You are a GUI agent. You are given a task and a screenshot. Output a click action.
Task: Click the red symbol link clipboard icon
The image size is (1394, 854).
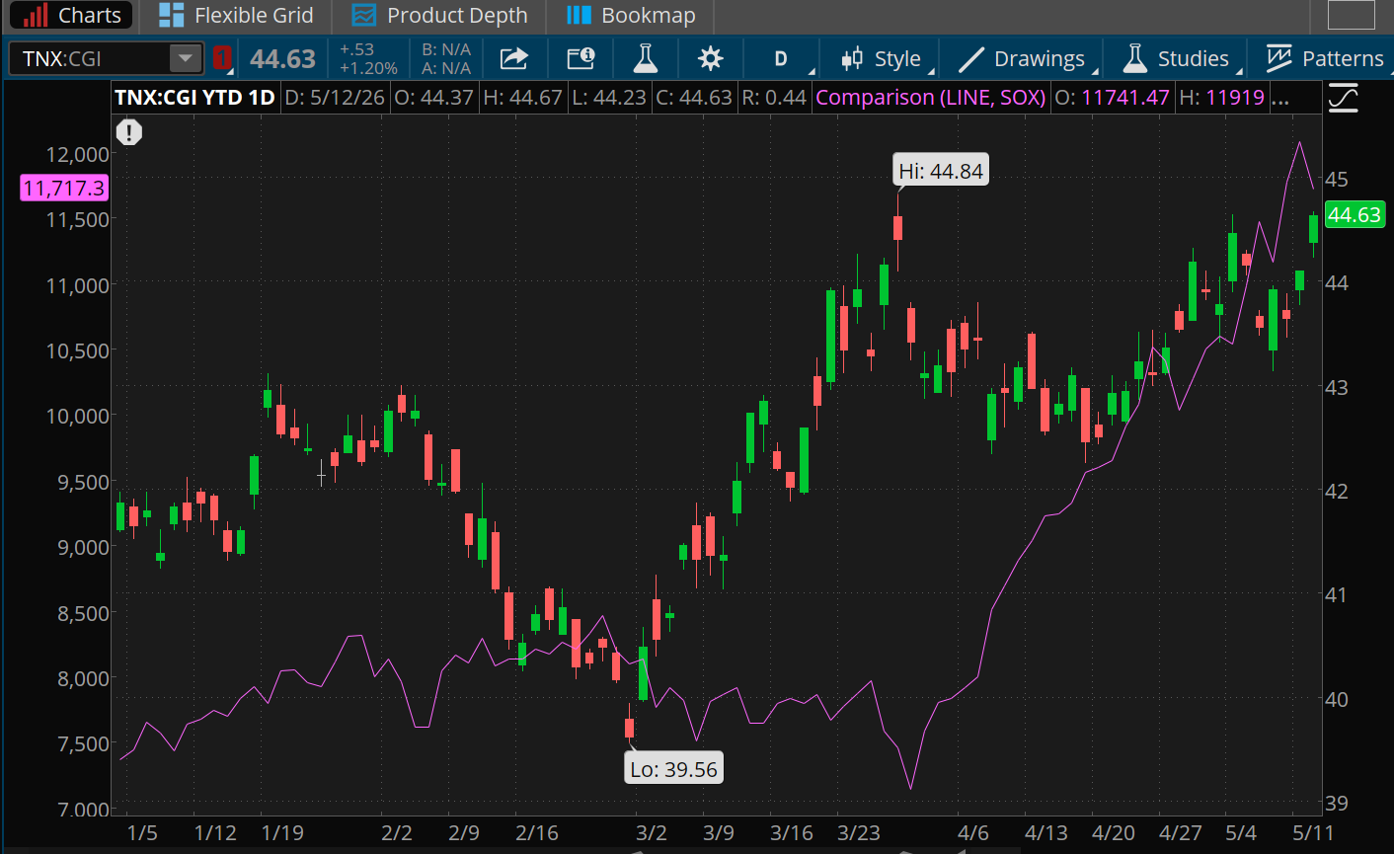[x=222, y=58]
